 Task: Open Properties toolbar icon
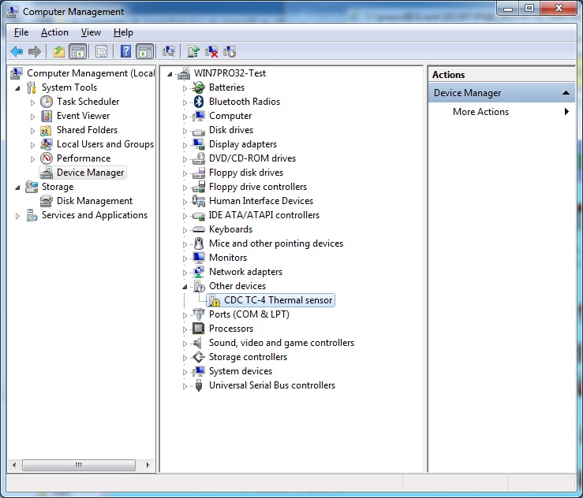pos(101,52)
